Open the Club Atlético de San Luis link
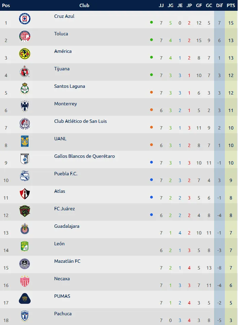 pyautogui.click(x=80, y=121)
